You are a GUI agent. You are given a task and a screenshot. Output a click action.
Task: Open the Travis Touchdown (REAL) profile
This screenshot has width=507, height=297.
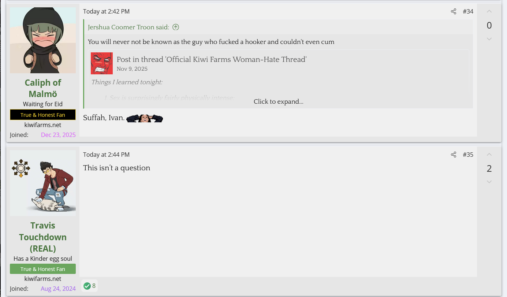43,237
